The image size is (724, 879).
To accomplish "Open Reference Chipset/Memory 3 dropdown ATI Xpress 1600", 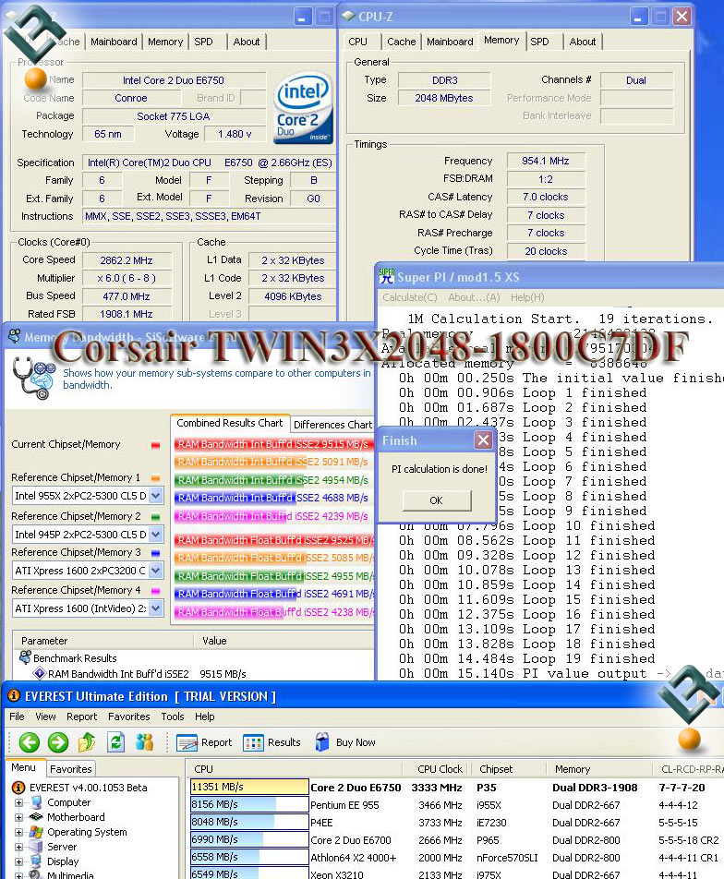I will 156,571.
